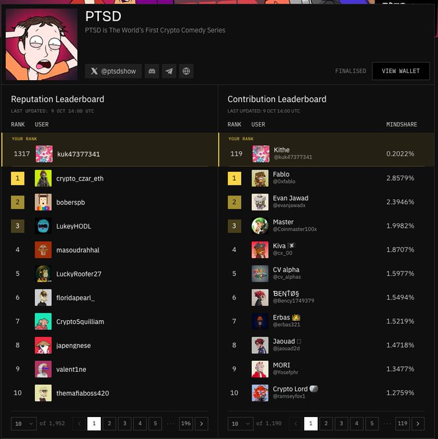Viewport: 438px width, 439px height.
Task: Click the Contribution Leaderboard heading
Action: (277, 99)
